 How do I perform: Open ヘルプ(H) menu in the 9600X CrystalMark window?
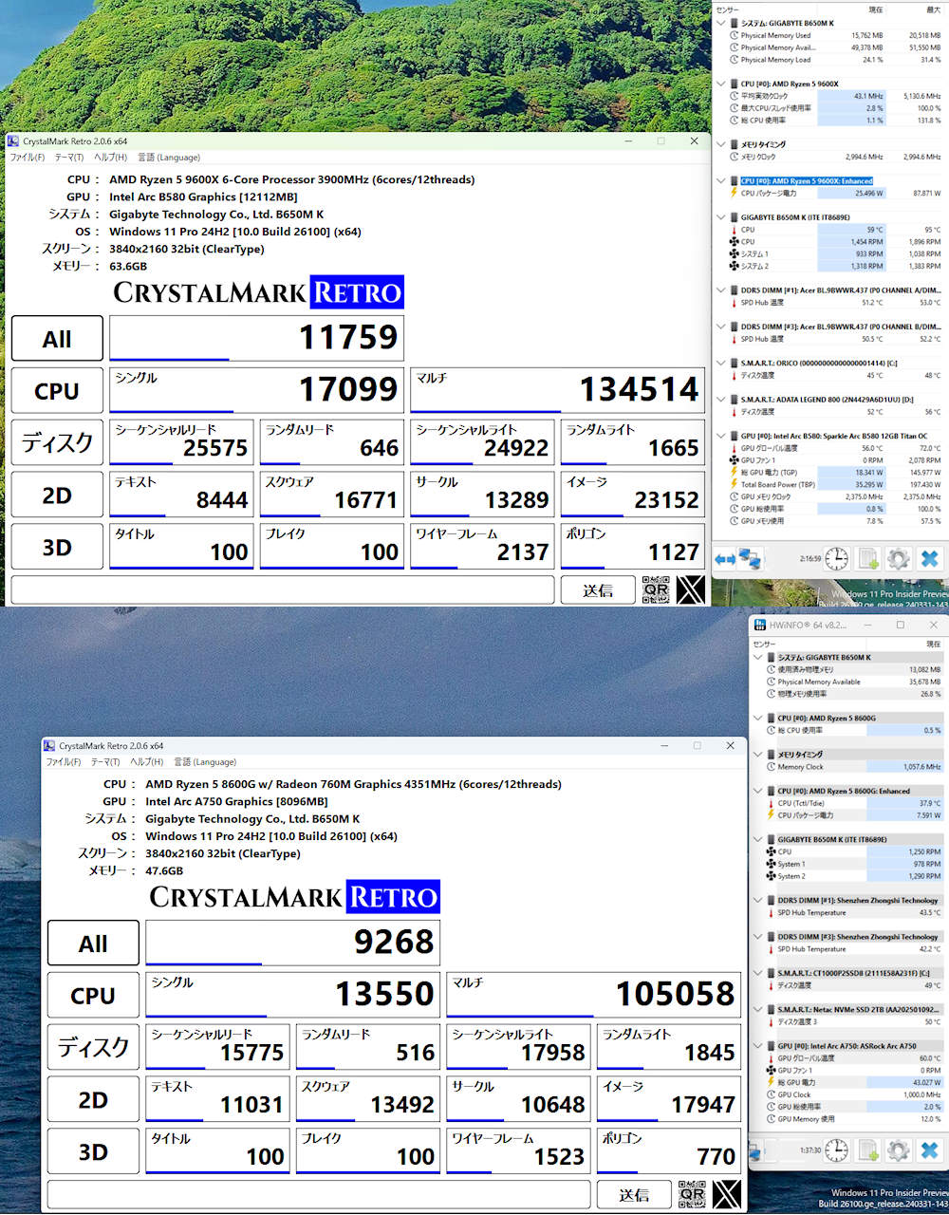[110, 158]
